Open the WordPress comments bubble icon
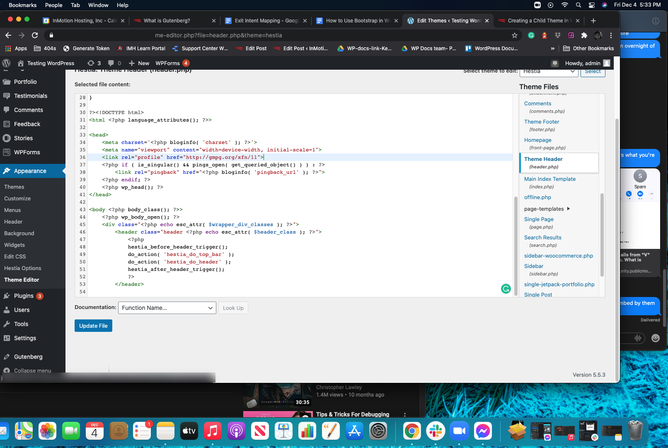Image resolution: width=668 pixels, height=448 pixels. tap(111, 63)
